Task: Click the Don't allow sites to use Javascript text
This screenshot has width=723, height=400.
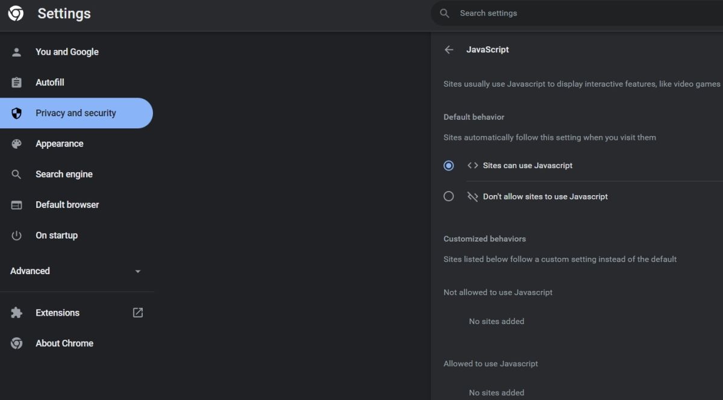Action: click(545, 196)
